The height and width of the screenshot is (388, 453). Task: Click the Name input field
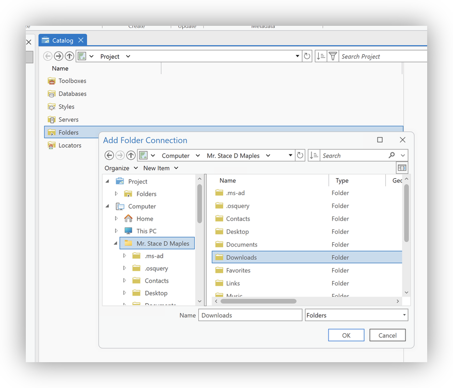pyautogui.click(x=250, y=315)
